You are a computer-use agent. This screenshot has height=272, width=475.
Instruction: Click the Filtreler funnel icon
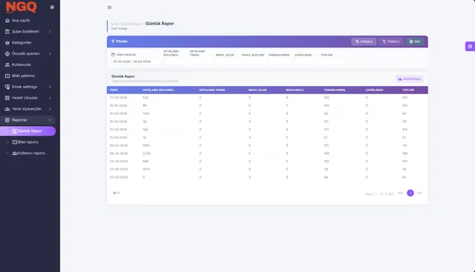(113, 42)
